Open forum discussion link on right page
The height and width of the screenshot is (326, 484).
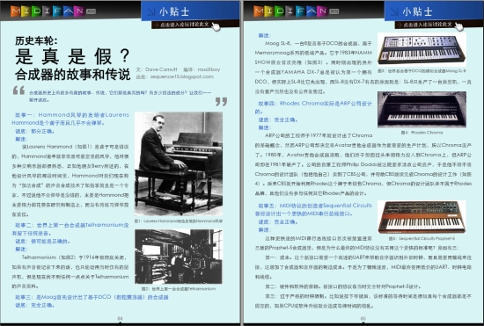(x=425, y=25)
